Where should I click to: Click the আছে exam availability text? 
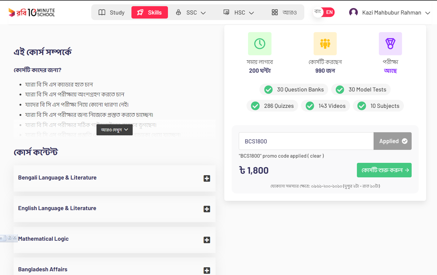click(x=390, y=71)
